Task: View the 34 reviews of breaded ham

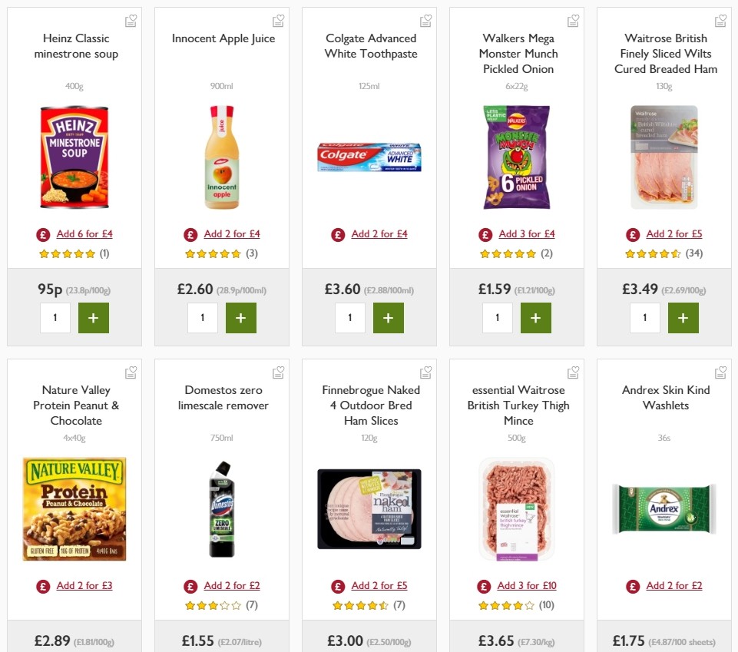Action: (693, 253)
